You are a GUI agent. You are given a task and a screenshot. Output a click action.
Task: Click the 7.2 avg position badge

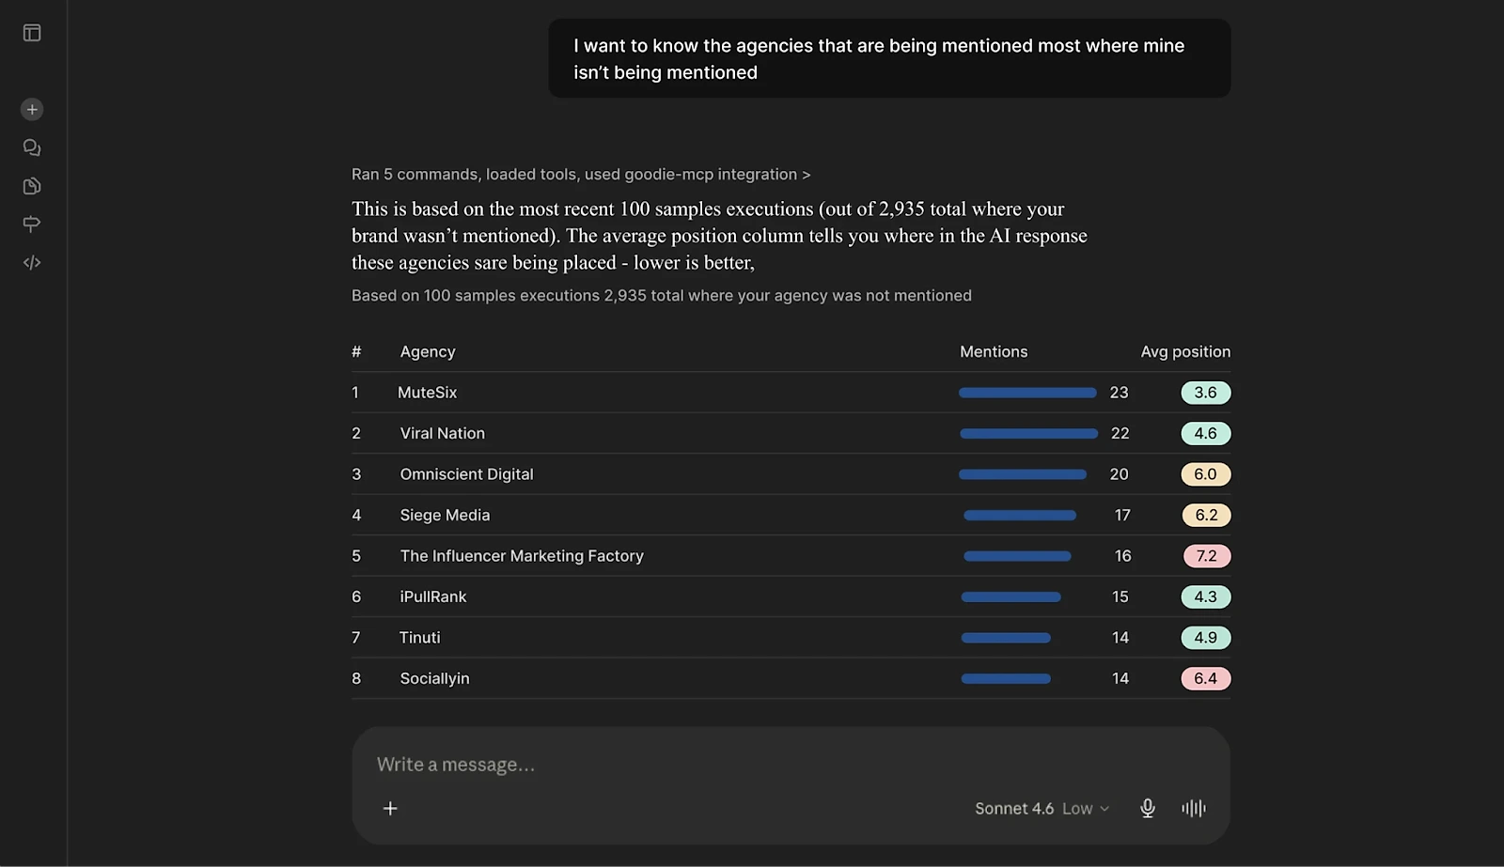point(1207,556)
